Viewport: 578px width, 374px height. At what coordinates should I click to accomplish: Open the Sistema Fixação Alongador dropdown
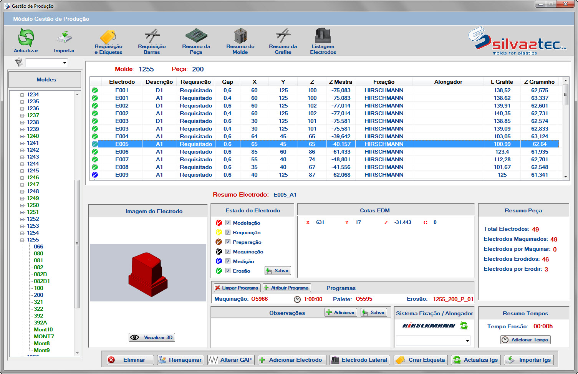[x=467, y=341]
